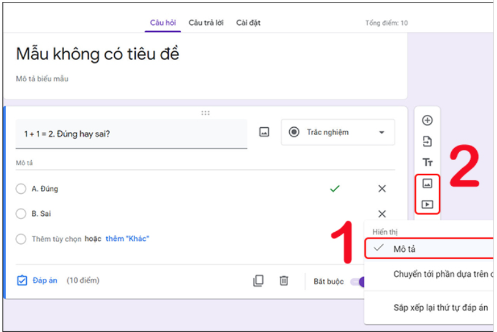Switch to Câu trả lời tab
The height and width of the screenshot is (332, 497).
click(206, 23)
